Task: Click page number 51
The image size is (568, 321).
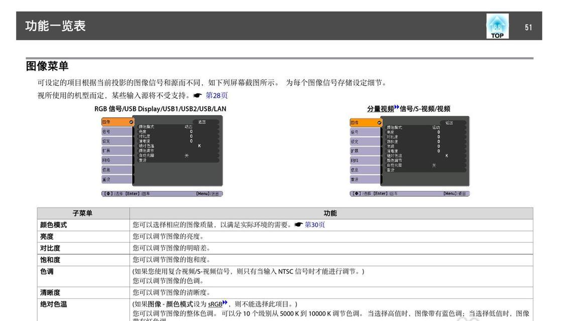Action: point(528,28)
